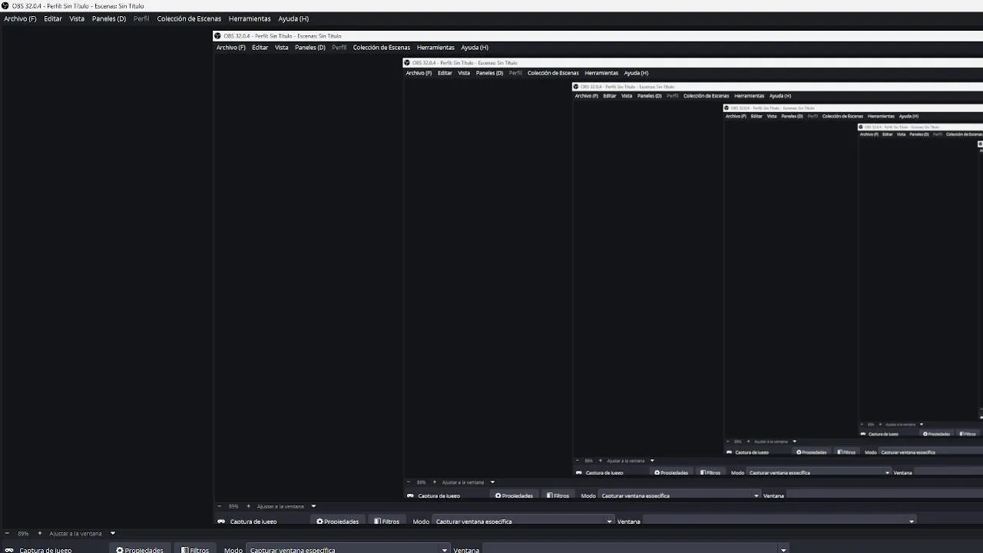Click gamepad source icon in second nested window

click(x=410, y=495)
